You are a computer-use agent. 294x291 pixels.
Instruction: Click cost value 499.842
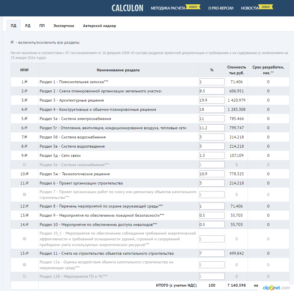pos(237,253)
